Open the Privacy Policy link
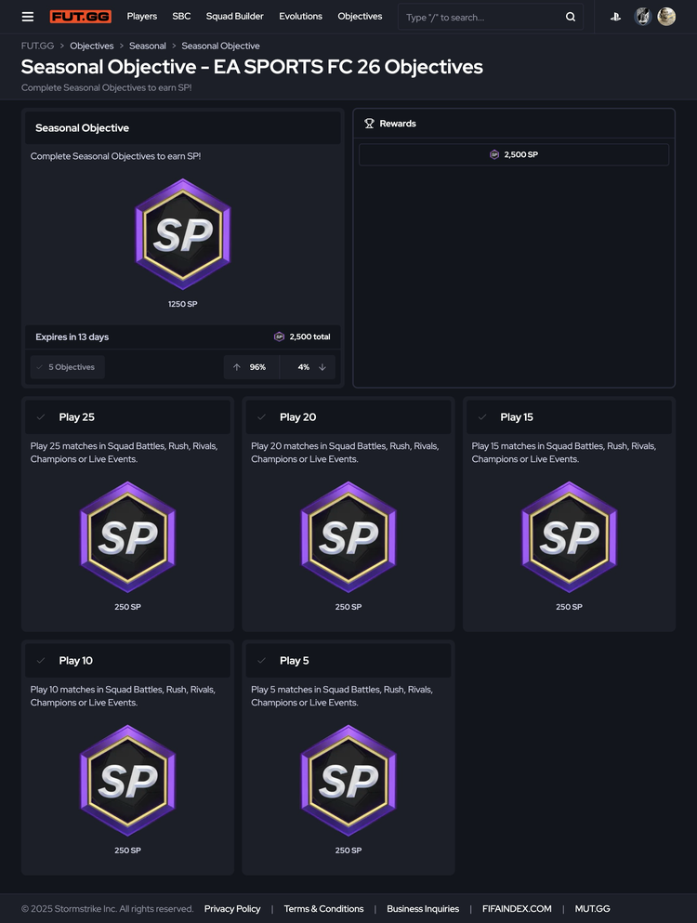The height and width of the screenshot is (923, 697). tap(232, 909)
